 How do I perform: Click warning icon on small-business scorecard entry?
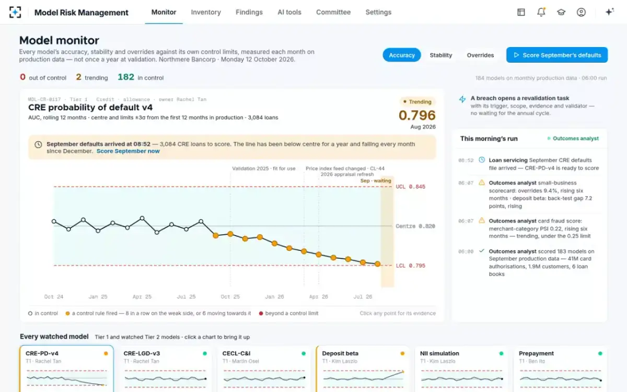[x=482, y=183]
